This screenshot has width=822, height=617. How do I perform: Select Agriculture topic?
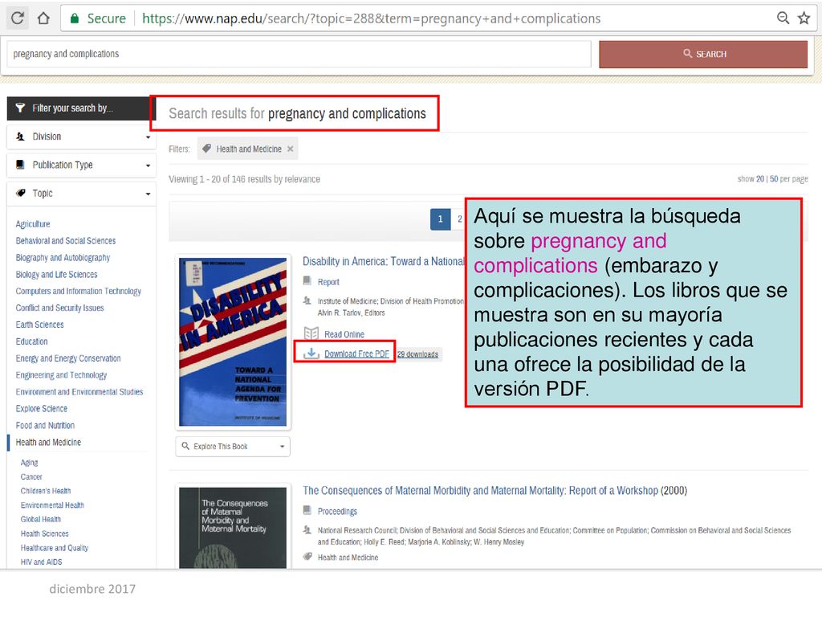32,224
